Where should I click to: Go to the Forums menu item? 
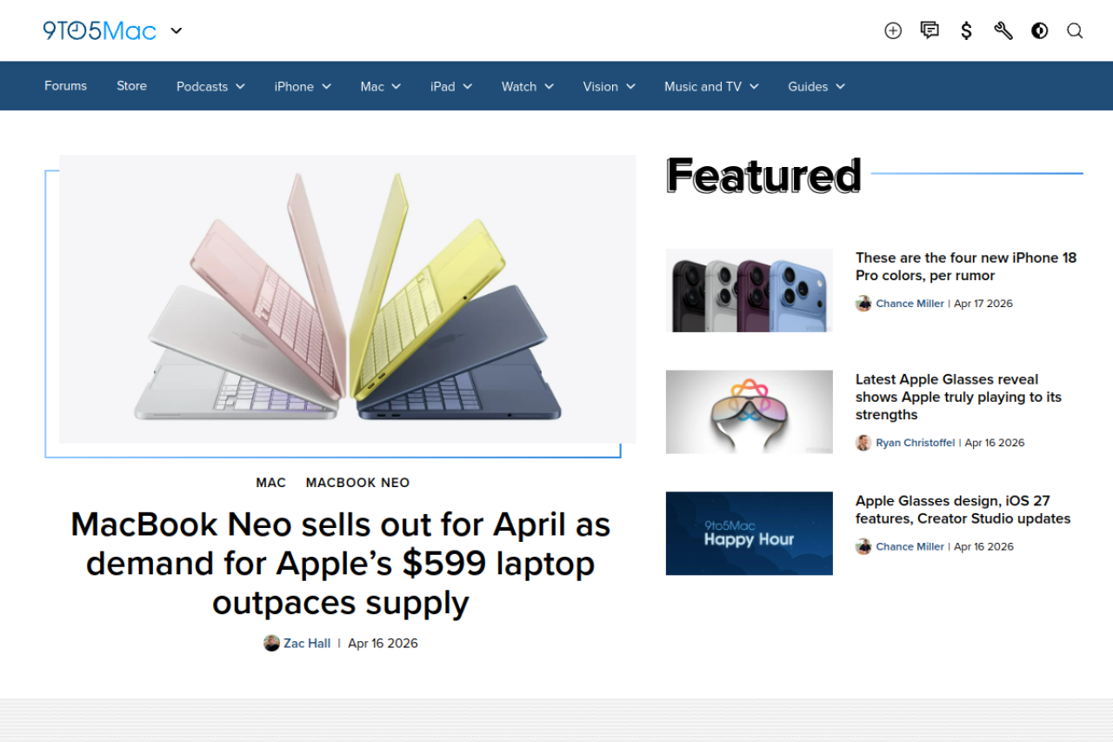coord(66,85)
